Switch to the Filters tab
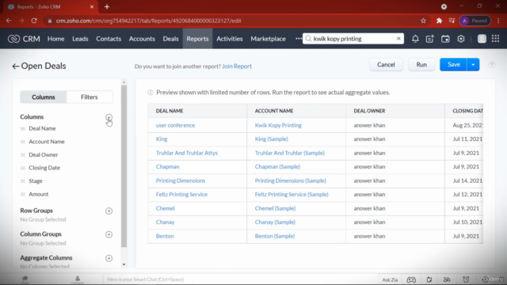 pyautogui.click(x=90, y=97)
